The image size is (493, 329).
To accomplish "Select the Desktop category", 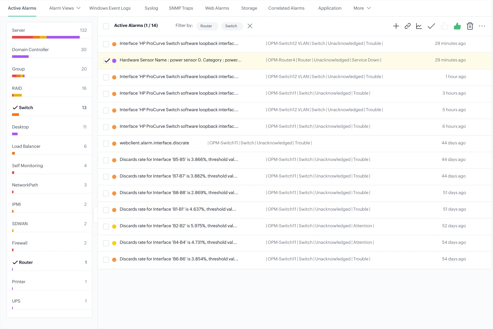I will [49, 127].
